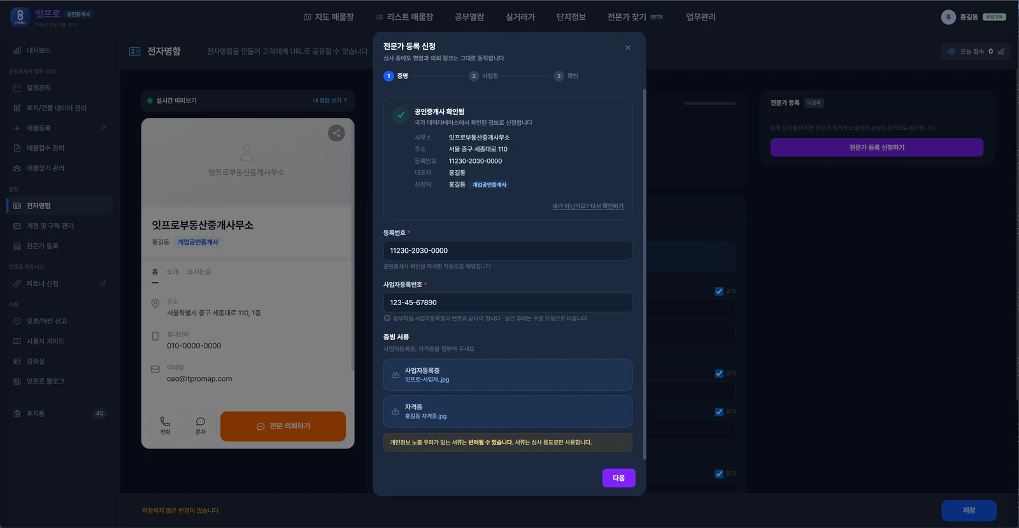Click 내 명함 보기 link
The width and height of the screenshot is (1019, 528).
coord(330,101)
